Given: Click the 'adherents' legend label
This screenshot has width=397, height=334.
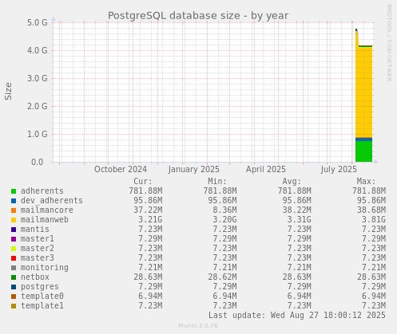Looking at the screenshot, I should point(42,191).
